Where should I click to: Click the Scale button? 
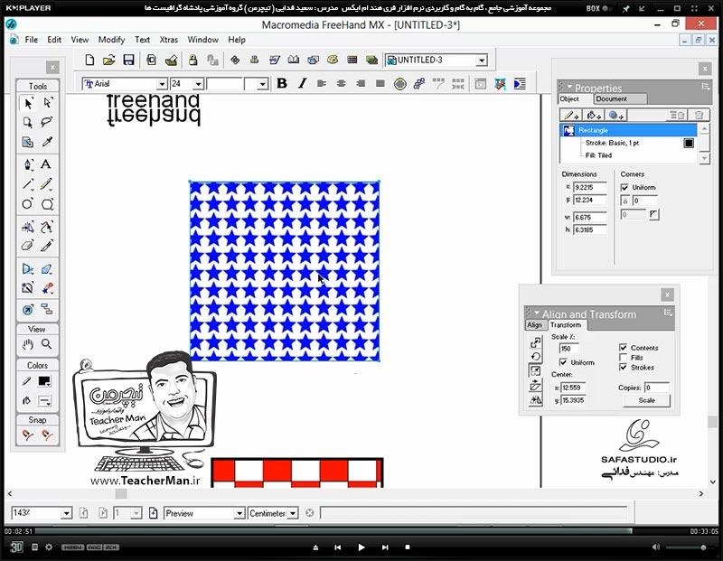[x=646, y=400]
